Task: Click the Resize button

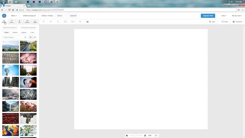Action: click(x=60, y=16)
